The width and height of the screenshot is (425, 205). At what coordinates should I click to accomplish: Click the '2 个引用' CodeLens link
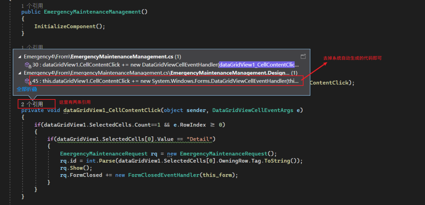[32, 104]
